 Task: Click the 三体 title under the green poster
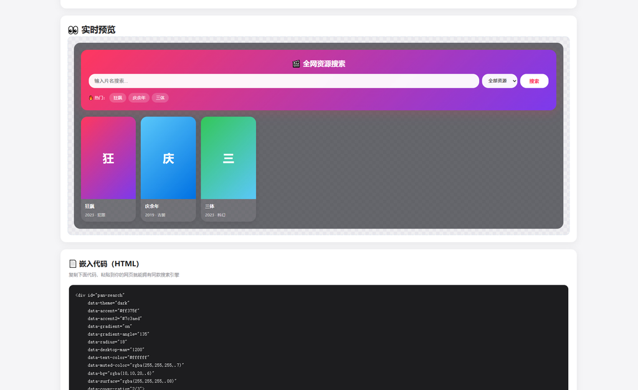(x=209, y=207)
